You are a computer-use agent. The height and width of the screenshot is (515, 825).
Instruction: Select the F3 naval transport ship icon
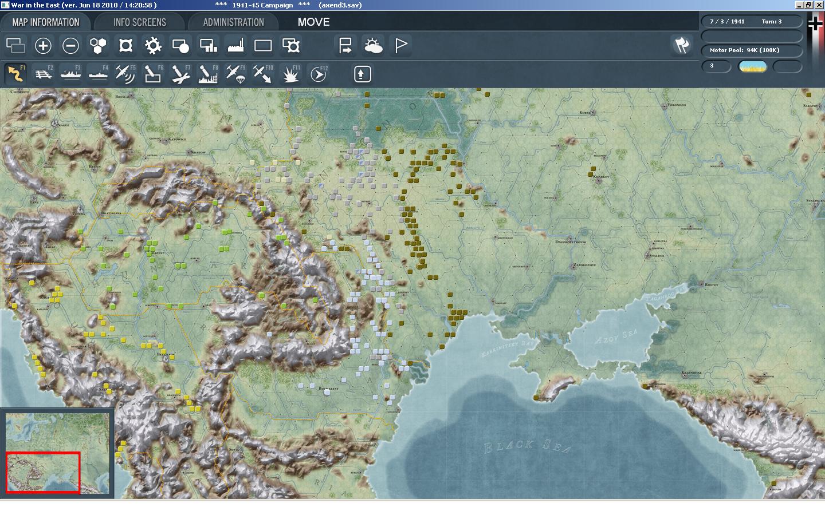click(70, 74)
